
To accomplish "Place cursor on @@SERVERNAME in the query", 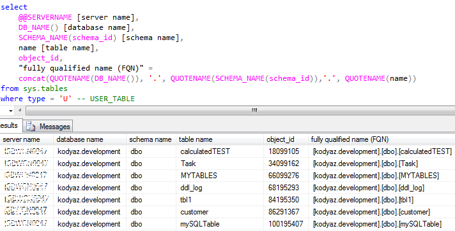I will coord(45,17).
